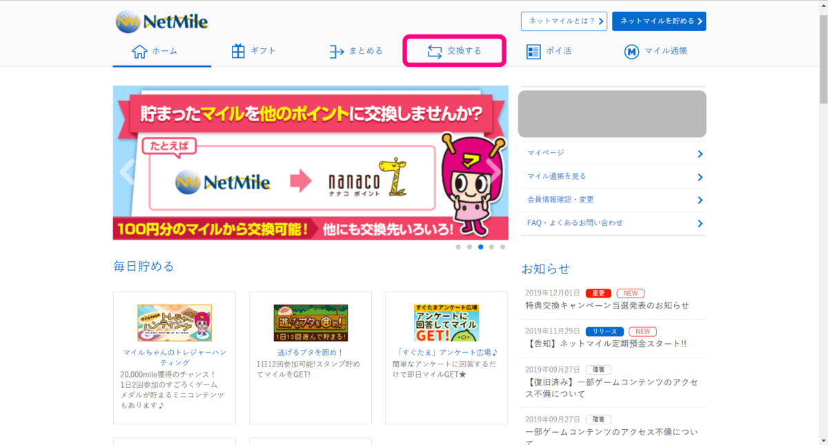Show previous banner slide with left arrow
828x445 pixels.
pos(126,172)
